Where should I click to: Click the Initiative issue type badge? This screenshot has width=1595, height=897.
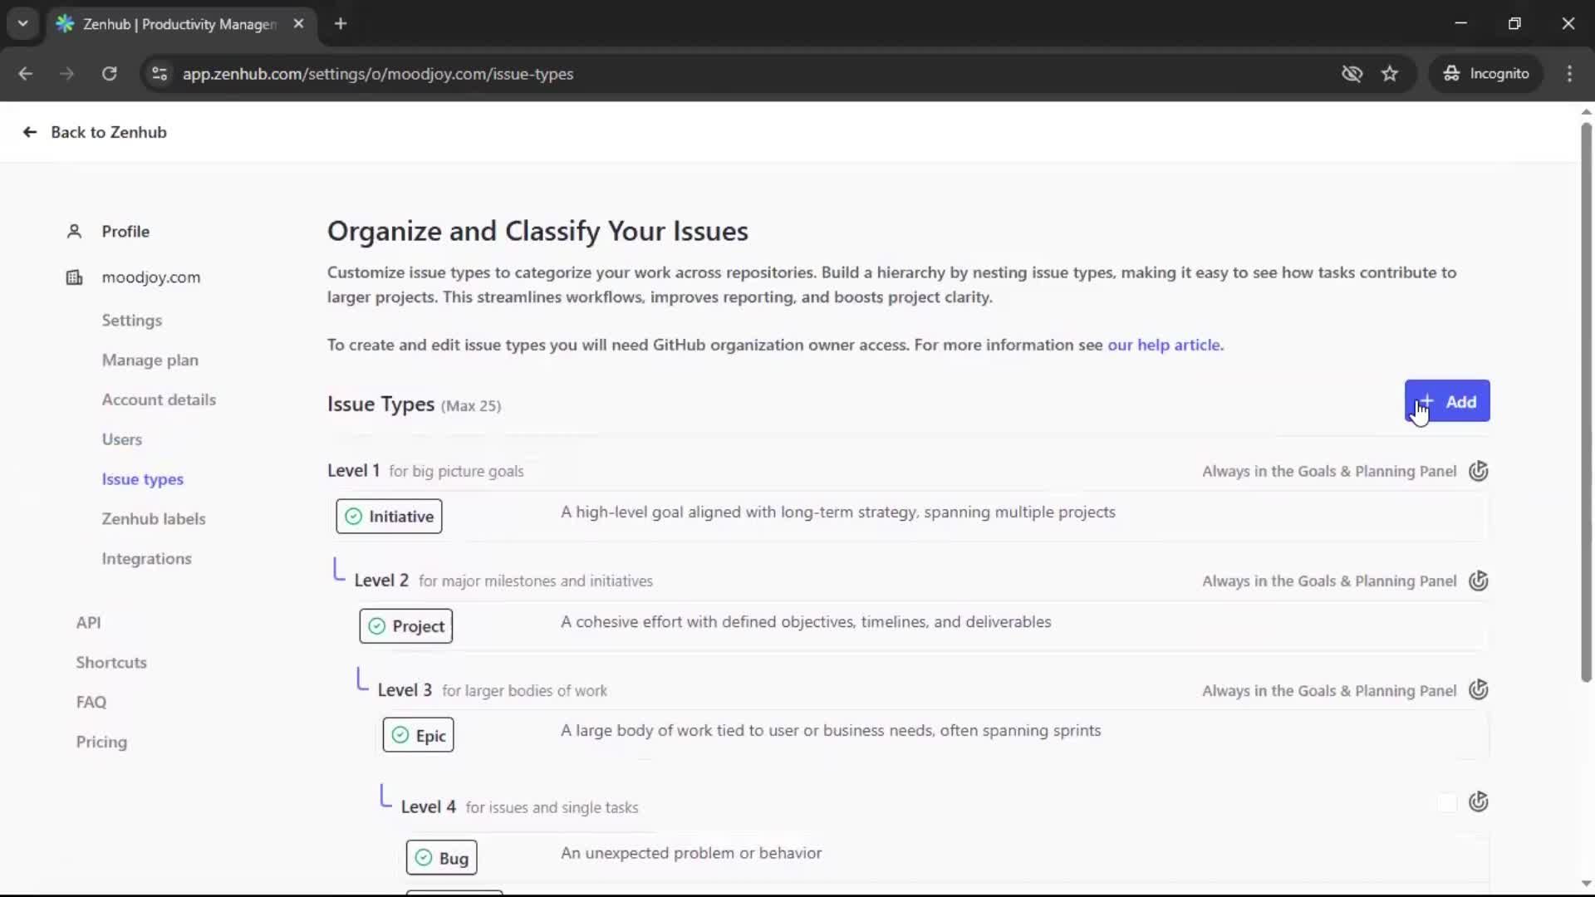(389, 516)
